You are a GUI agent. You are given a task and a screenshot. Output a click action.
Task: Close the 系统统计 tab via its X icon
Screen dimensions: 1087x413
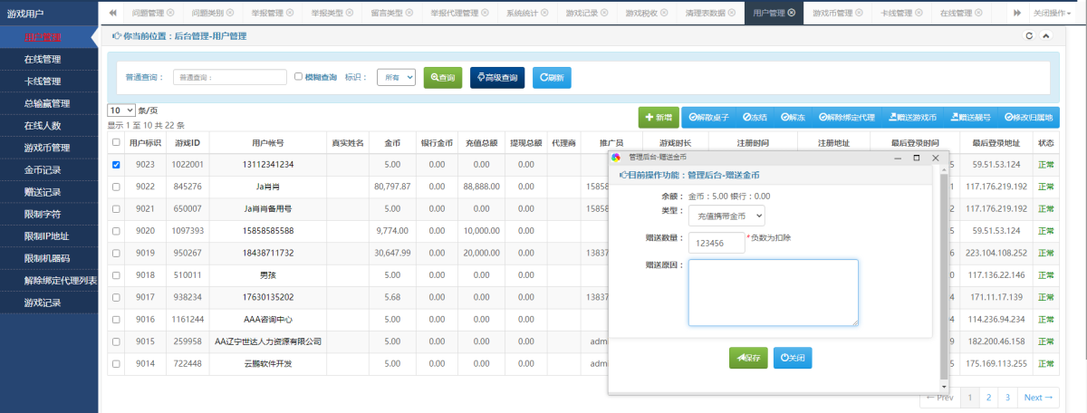(543, 13)
